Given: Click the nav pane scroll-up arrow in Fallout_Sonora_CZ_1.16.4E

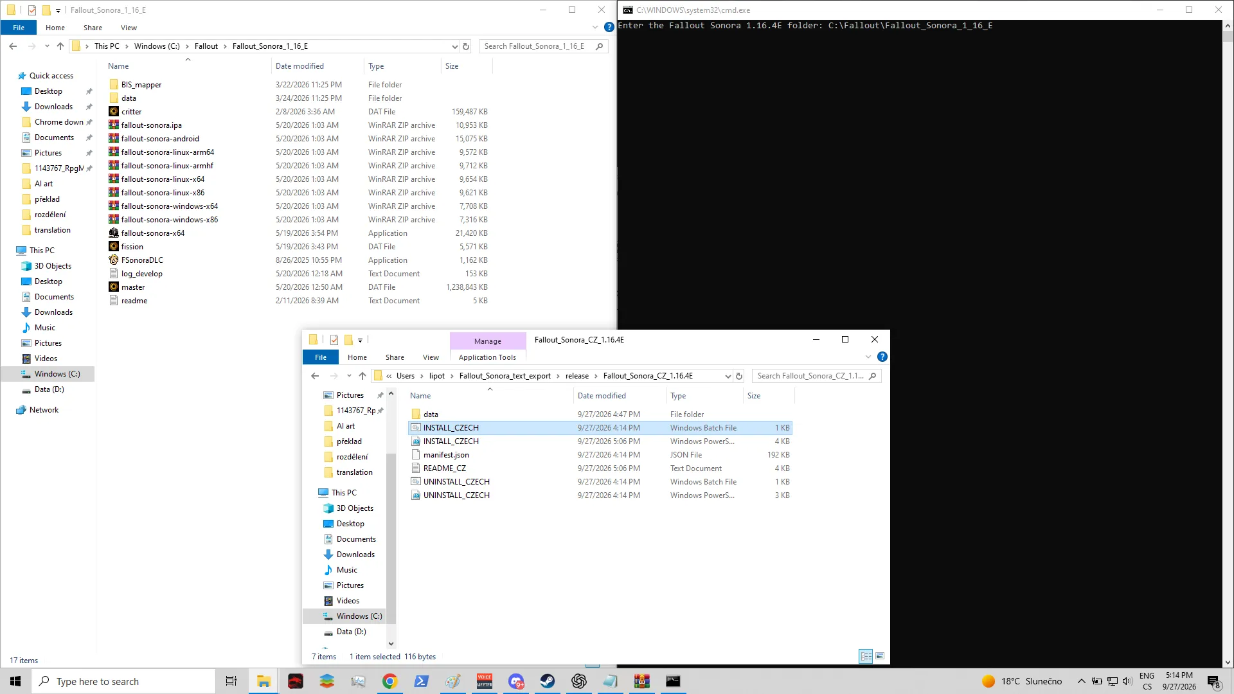Looking at the screenshot, I should (x=391, y=394).
